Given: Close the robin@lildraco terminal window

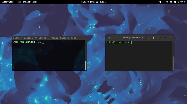Looking at the screenshot, I should coord(171,38).
